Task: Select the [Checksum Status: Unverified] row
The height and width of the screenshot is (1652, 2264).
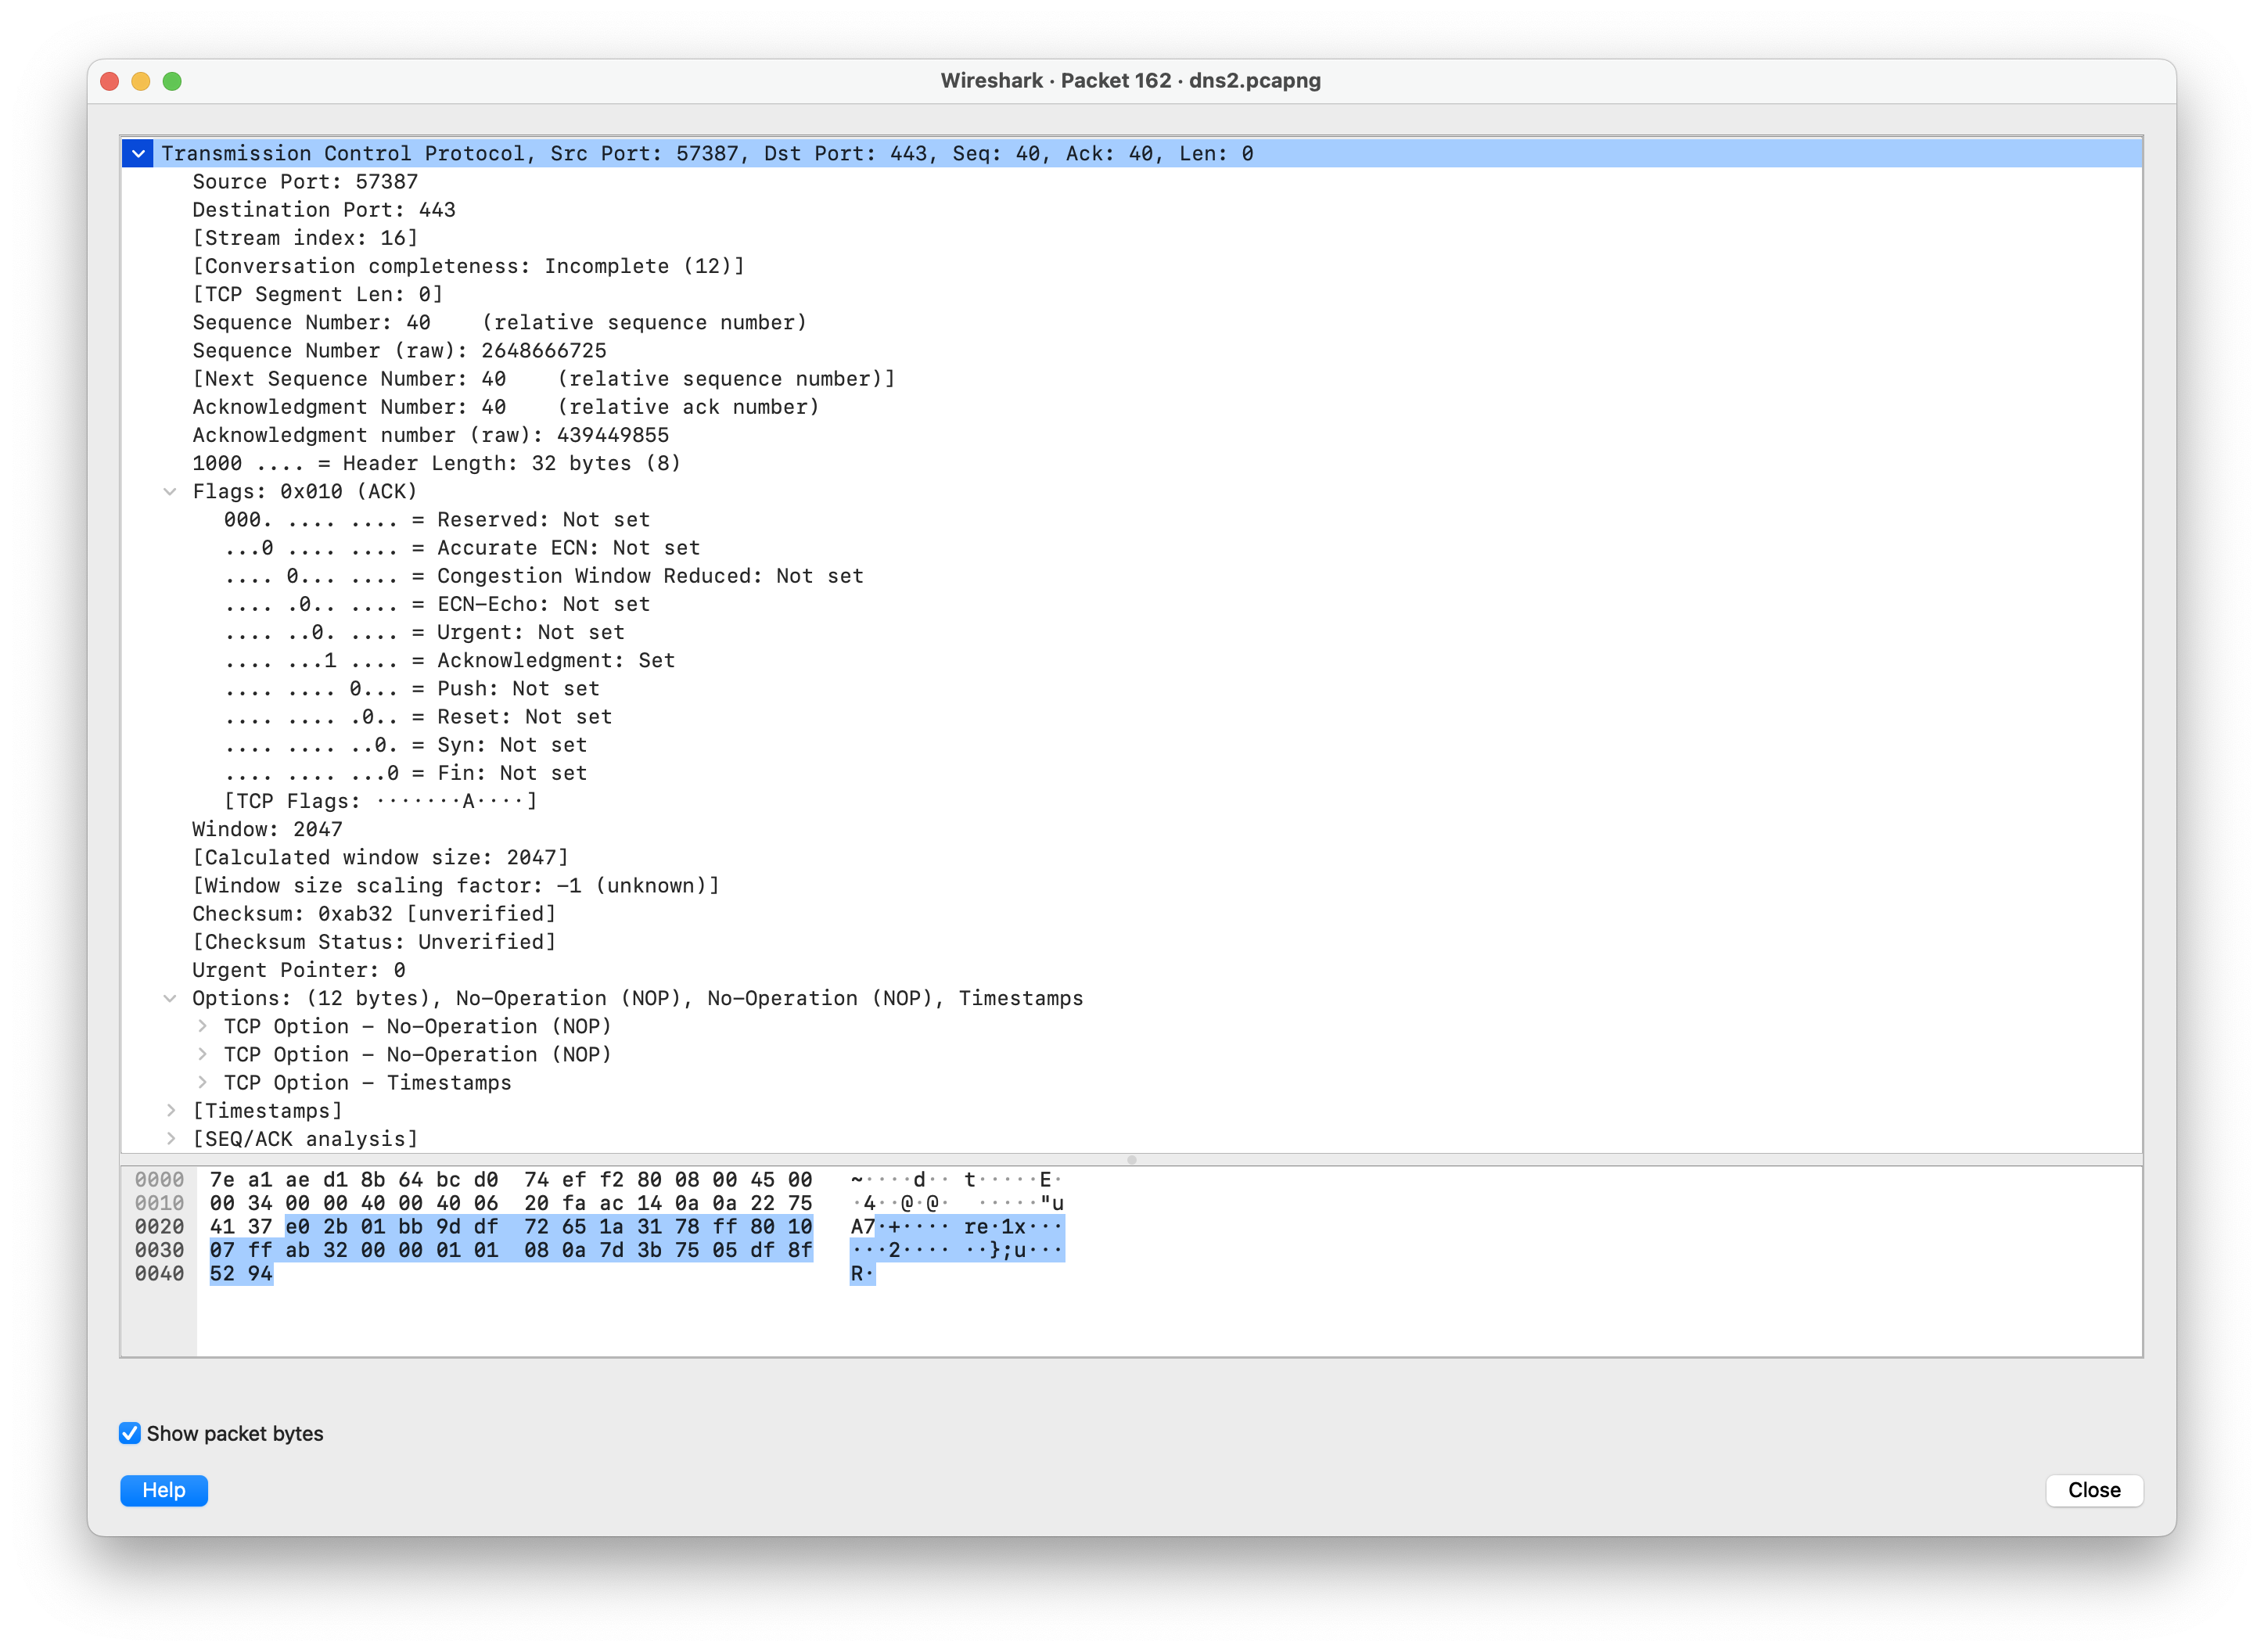Action: [1132, 942]
